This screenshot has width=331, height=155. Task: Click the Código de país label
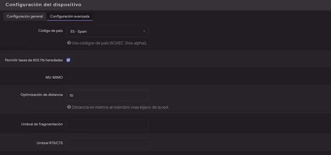51,31
